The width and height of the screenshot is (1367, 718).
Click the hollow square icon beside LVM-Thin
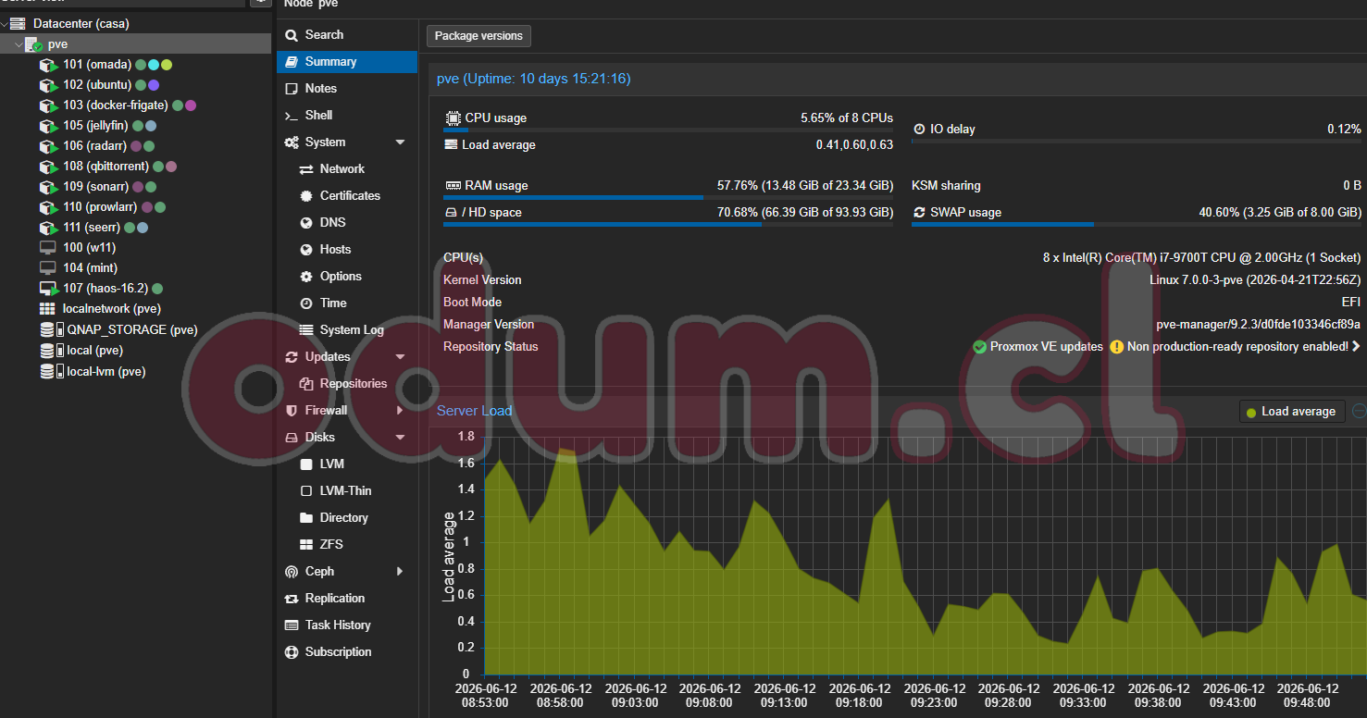[x=306, y=491]
